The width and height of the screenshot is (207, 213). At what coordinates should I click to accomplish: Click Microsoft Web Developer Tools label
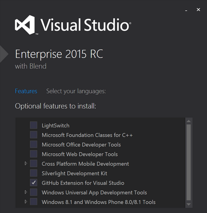(x=80, y=154)
